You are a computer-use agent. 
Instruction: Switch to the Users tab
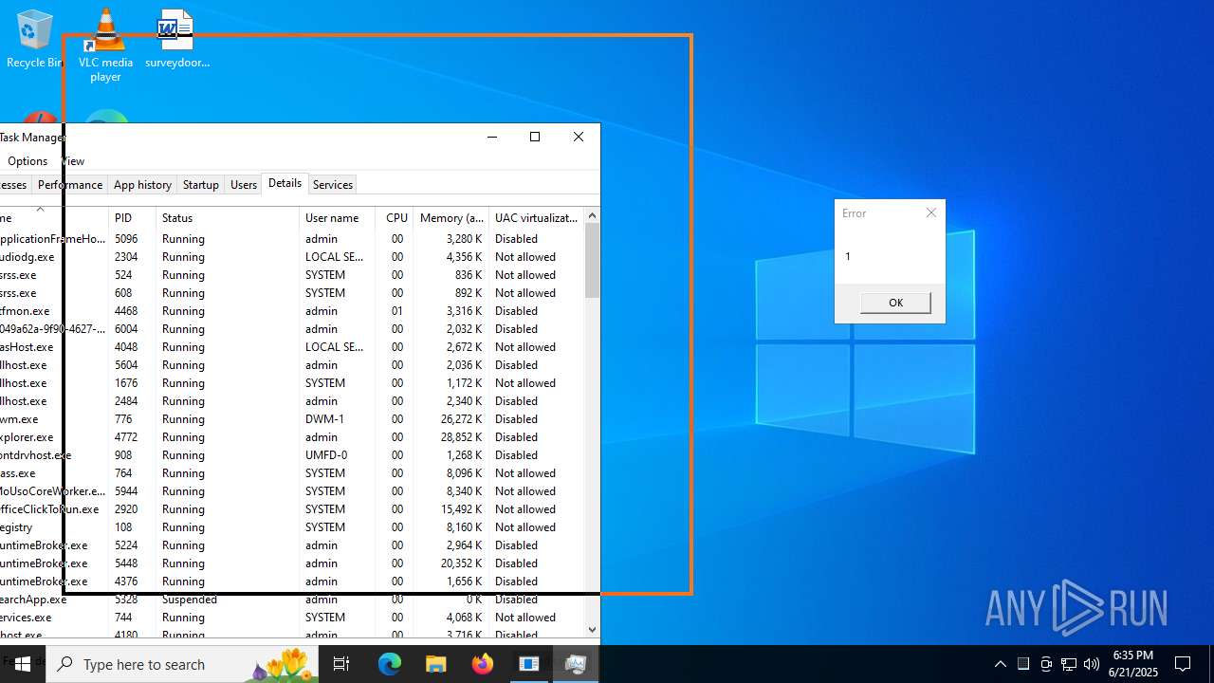(244, 185)
